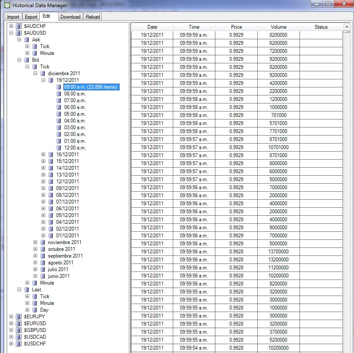Sort by the Volume column header
The width and height of the screenshot is (354, 353).
(278, 27)
